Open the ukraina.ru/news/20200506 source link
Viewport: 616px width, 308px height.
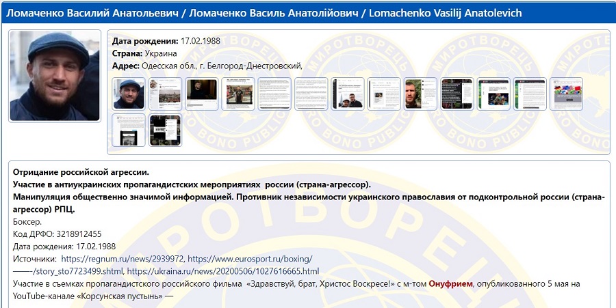coord(223,271)
